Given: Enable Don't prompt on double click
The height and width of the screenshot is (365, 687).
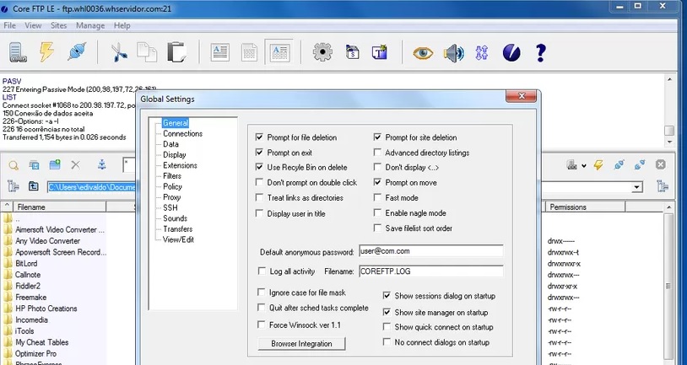Looking at the screenshot, I should [259, 182].
